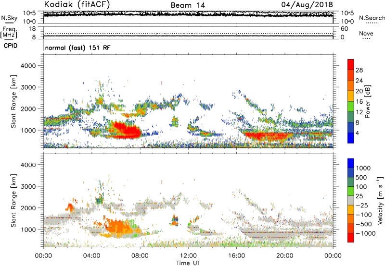
Task: Pick the gray segment of velocity colorbar
Action: (351, 200)
